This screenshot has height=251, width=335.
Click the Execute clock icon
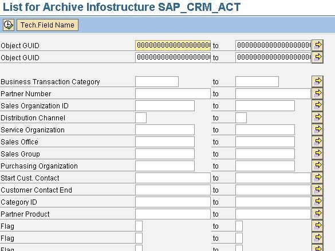pos(9,25)
